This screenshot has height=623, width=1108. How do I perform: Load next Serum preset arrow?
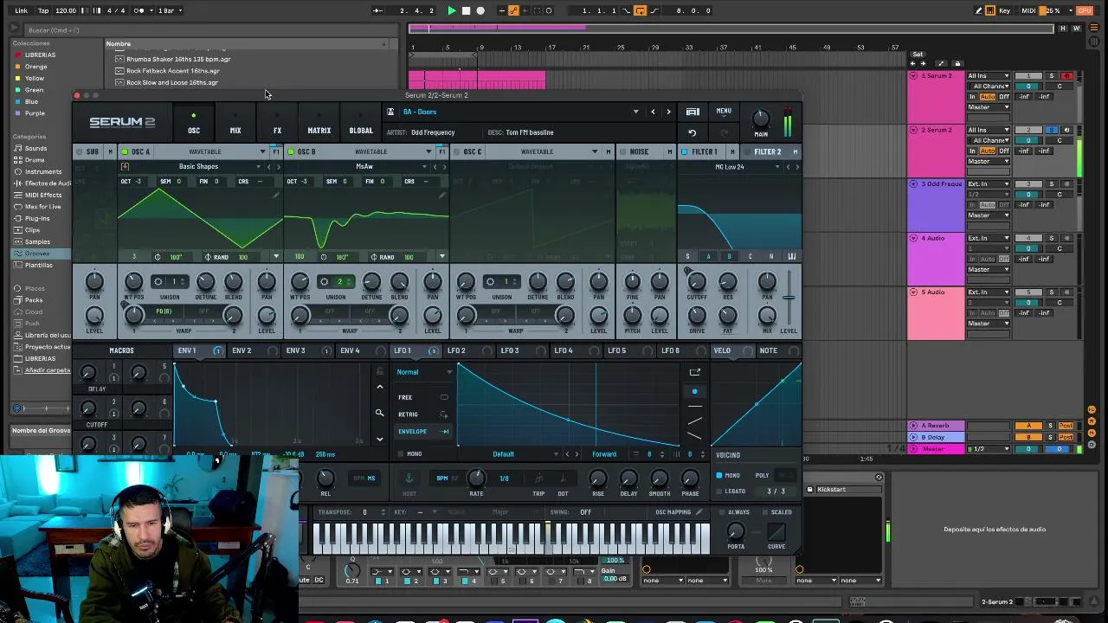click(x=668, y=112)
